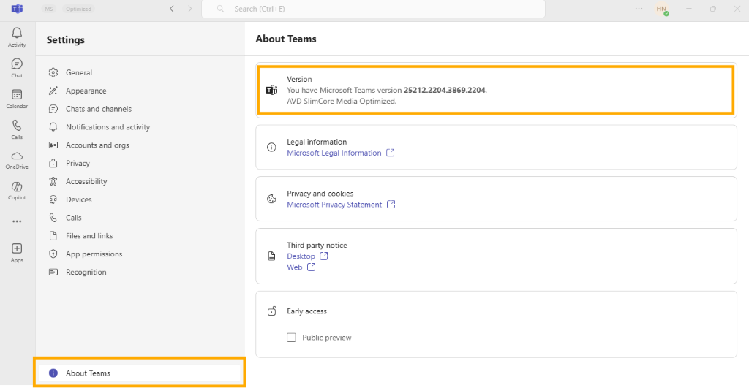This screenshot has width=749, height=388.
Task: Click the Teams logo in the title bar
Action: pos(18,9)
